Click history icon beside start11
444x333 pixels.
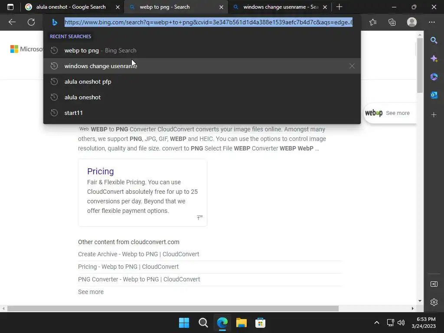point(54,113)
